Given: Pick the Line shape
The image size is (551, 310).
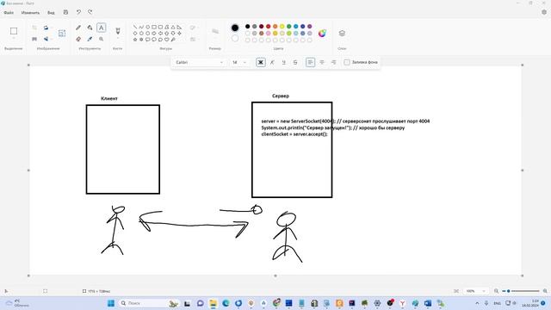Looking at the screenshot, I should (135, 27).
